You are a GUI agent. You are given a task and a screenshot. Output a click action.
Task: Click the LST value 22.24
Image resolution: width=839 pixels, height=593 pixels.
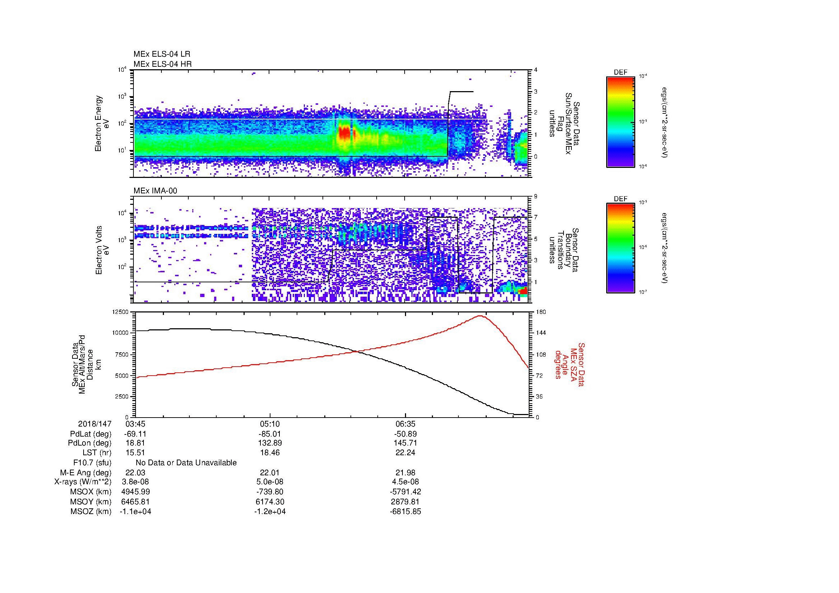(405, 453)
